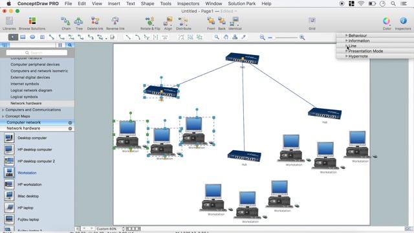Select Computers and network isometric library
Screen dimensions: 414x233
click(39, 71)
